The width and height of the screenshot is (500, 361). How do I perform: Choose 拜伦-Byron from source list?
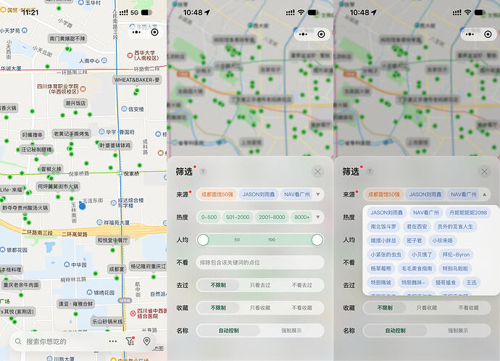(456, 254)
